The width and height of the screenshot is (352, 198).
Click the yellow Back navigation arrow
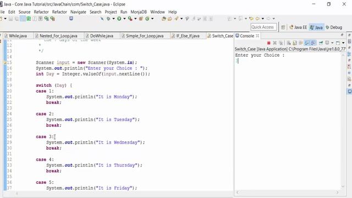click(x=257, y=19)
